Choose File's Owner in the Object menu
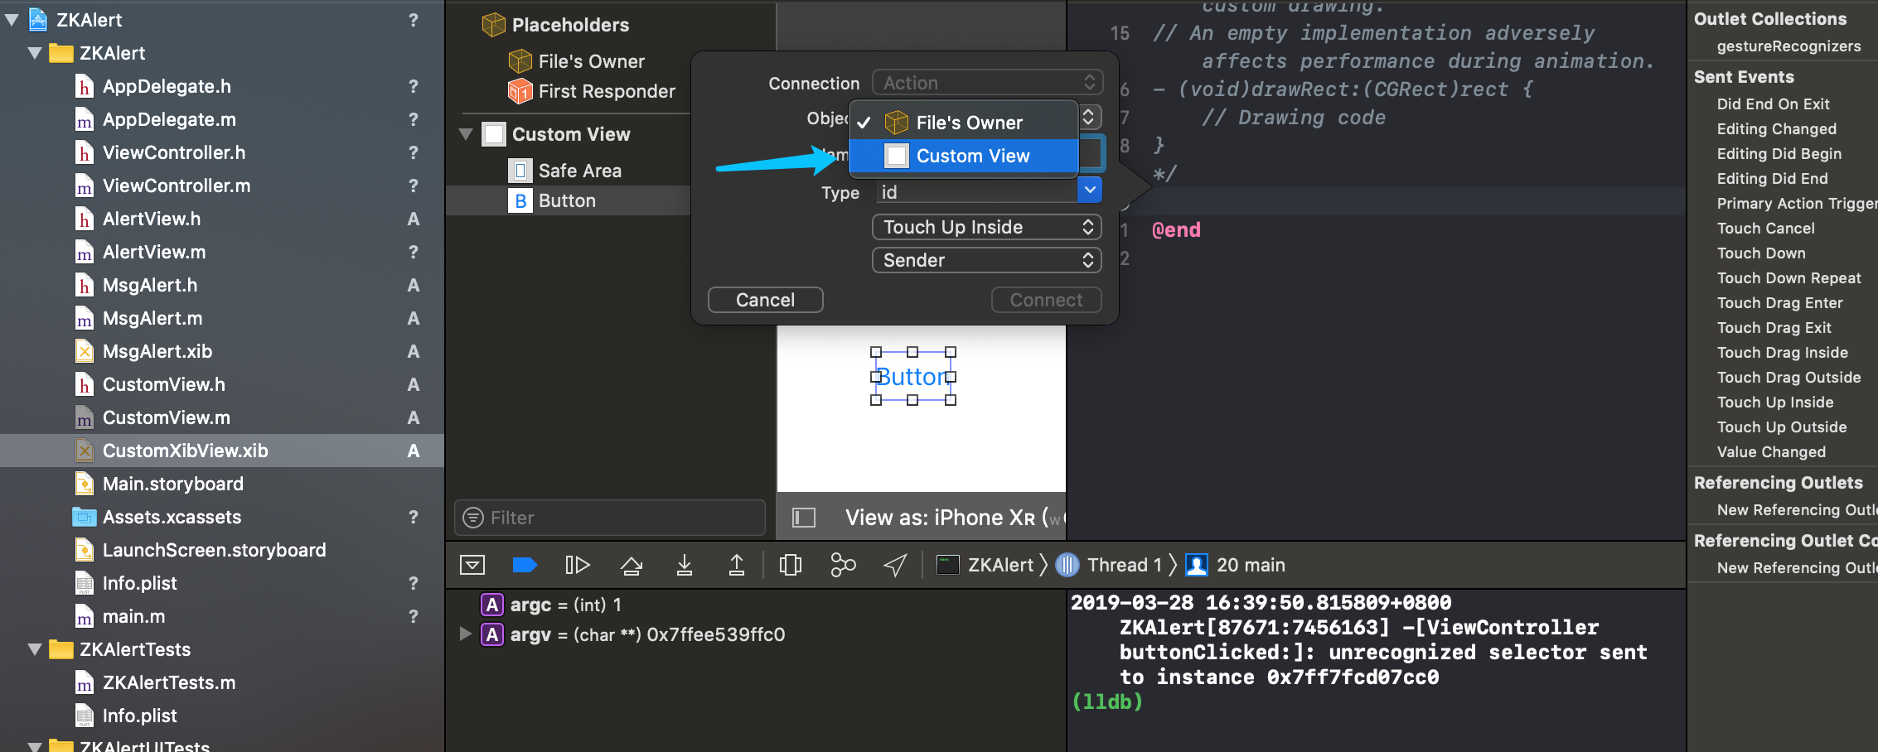The width and height of the screenshot is (1878, 752). point(969,123)
